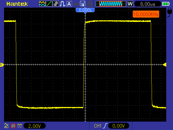The width and height of the screenshot is (173, 130).
Task: Click the 'A' auto mode icon
Action: click(69, 4)
